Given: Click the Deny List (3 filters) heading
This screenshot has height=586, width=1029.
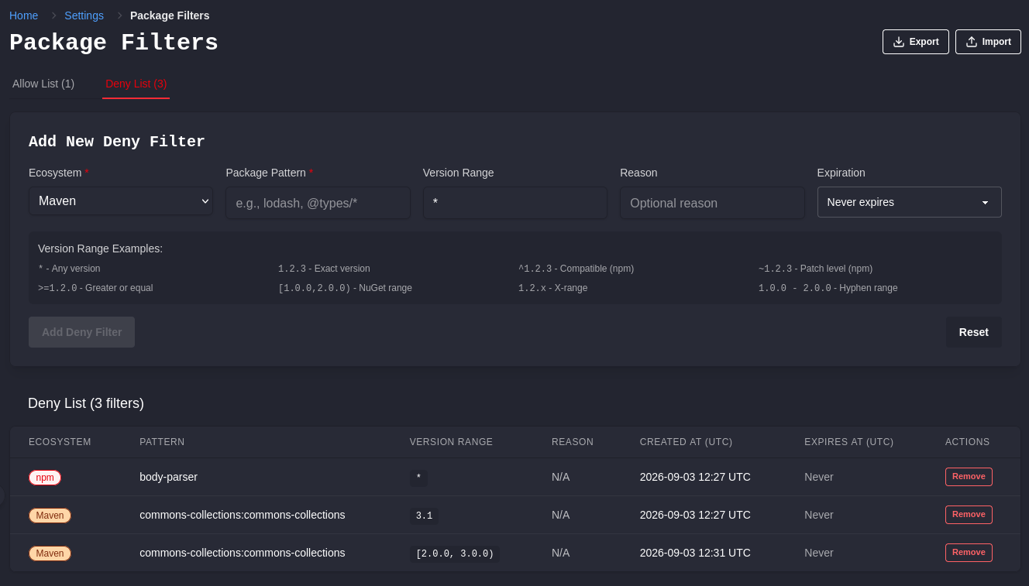Looking at the screenshot, I should coord(86,403).
